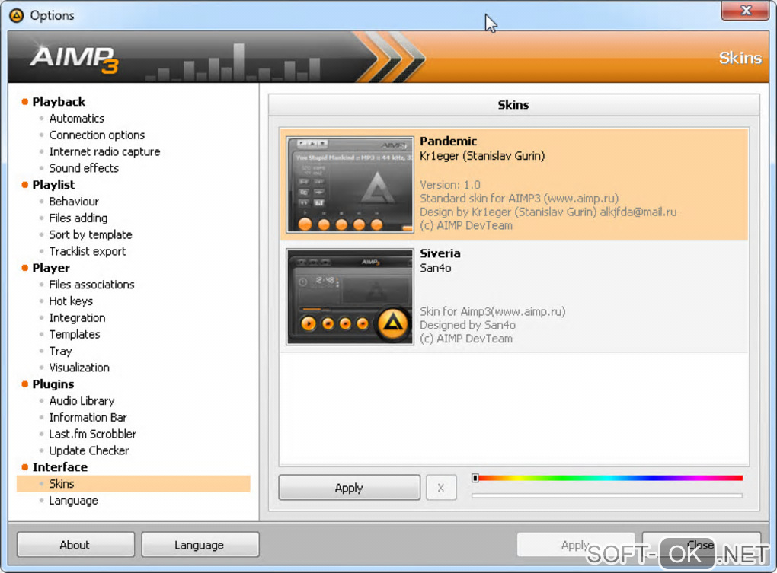
Task: Open playlist Behaviour settings
Action: click(x=74, y=202)
